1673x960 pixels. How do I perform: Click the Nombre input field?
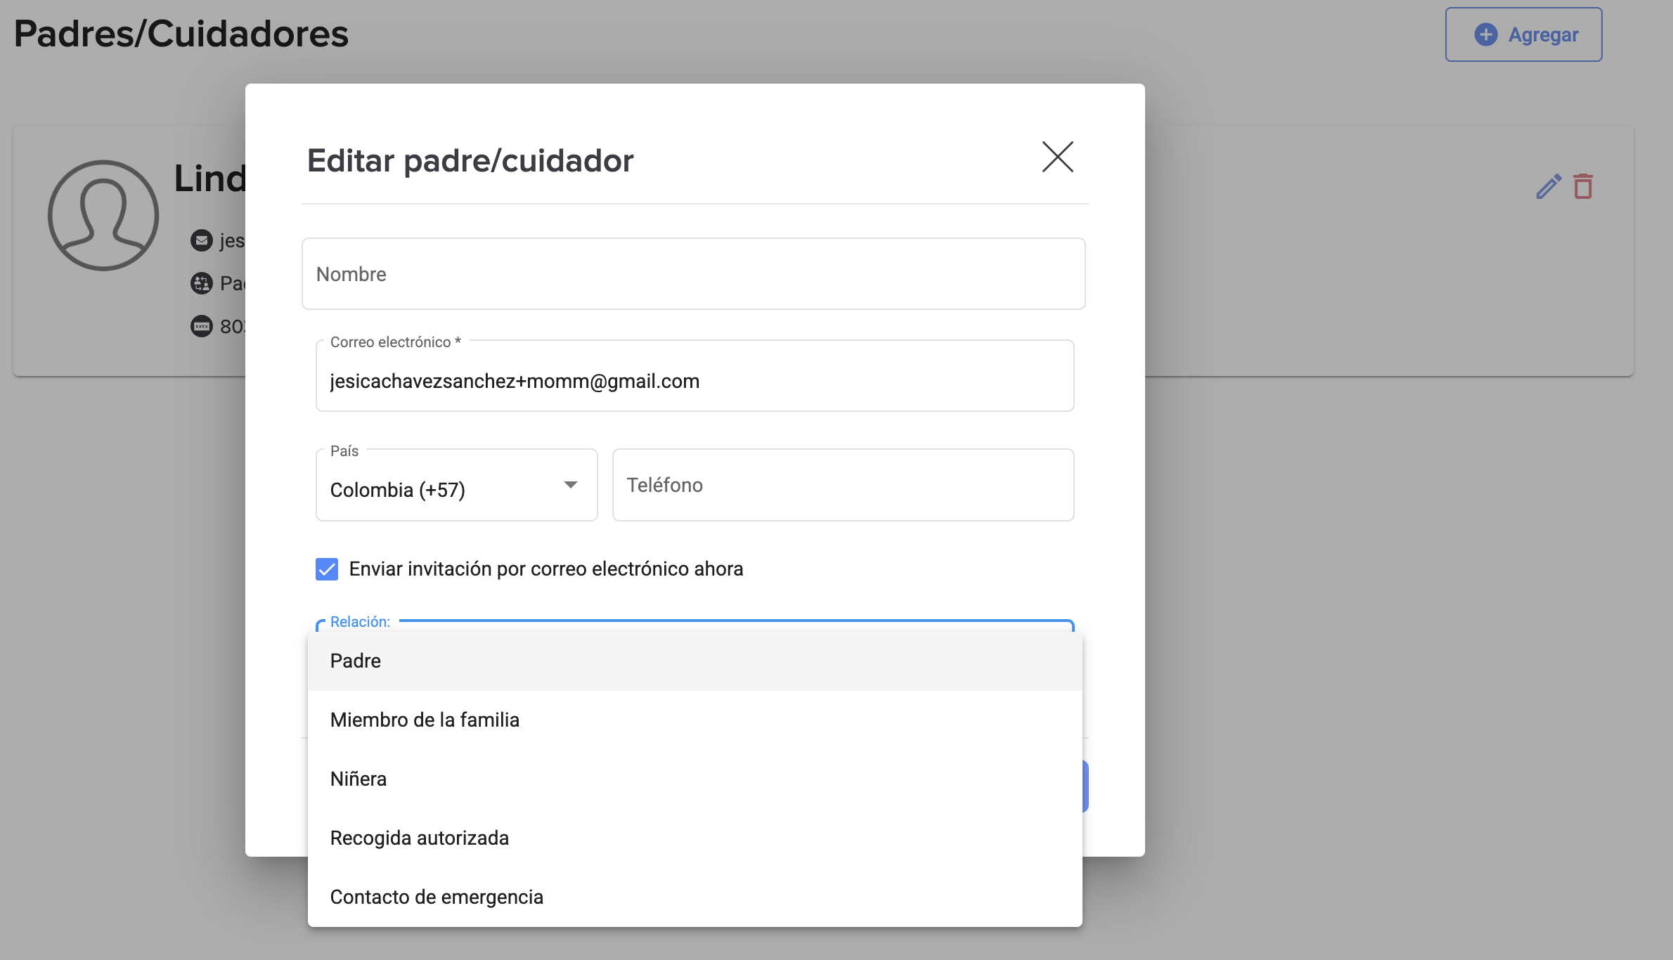[x=693, y=274]
